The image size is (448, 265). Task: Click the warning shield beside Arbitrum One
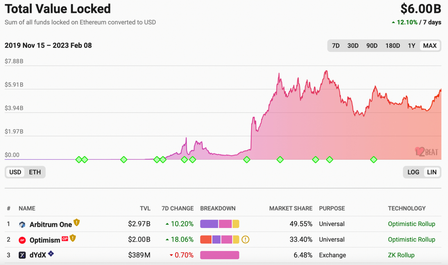click(76, 223)
